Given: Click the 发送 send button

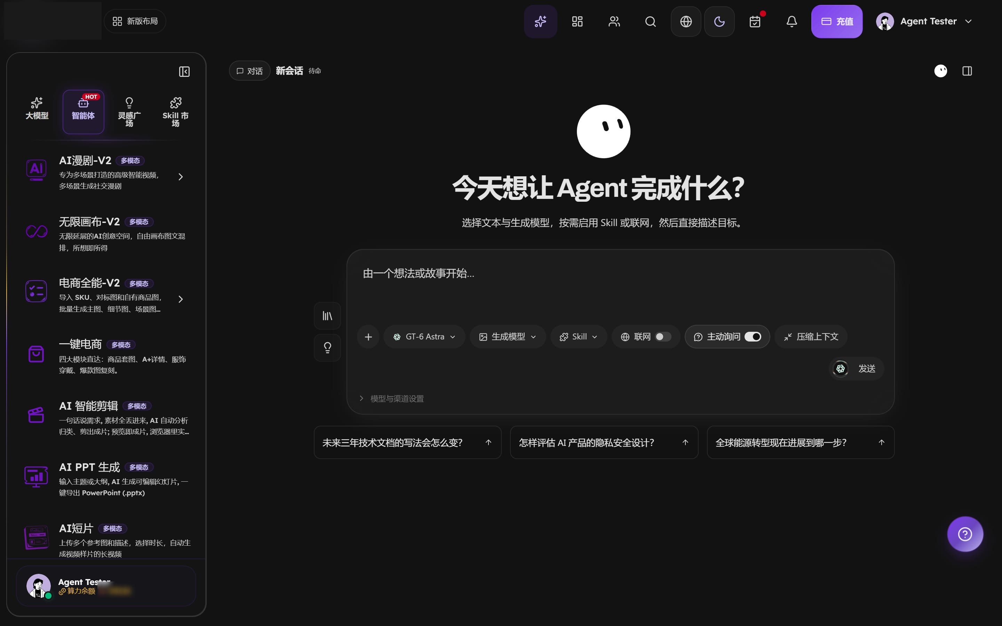Looking at the screenshot, I should coord(857,369).
